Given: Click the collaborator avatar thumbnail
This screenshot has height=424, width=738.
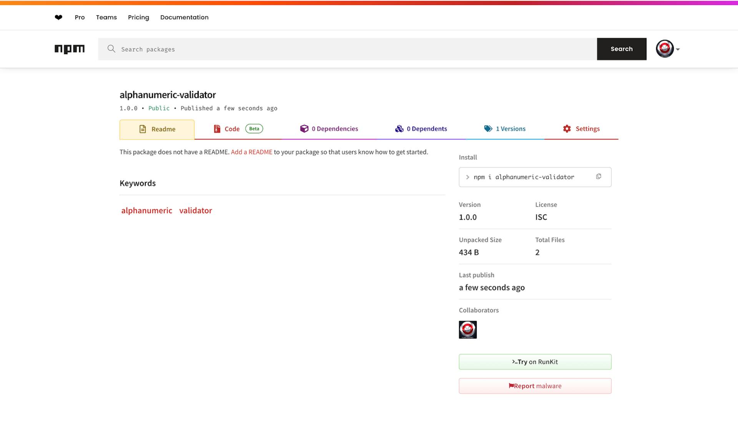Looking at the screenshot, I should pyautogui.click(x=467, y=330).
